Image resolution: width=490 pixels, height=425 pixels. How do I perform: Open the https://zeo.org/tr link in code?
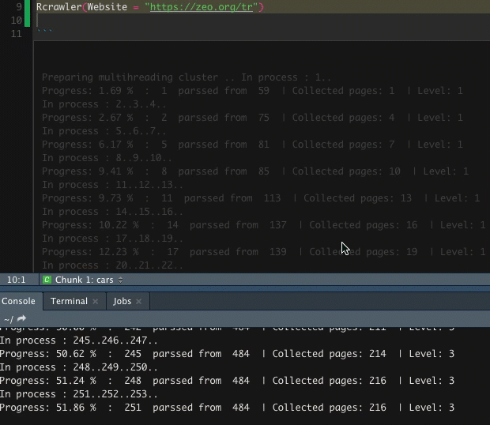pyautogui.click(x=202, y=7)
